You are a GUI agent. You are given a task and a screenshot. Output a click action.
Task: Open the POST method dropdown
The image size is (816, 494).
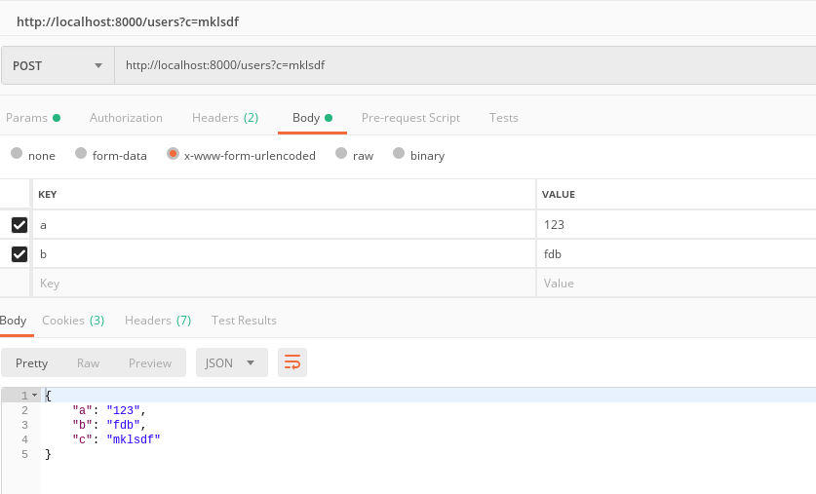(x=58, y=65)
